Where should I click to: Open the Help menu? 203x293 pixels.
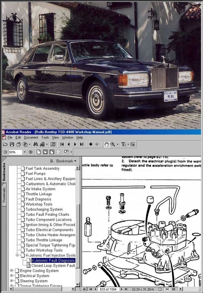coord(80,137)
